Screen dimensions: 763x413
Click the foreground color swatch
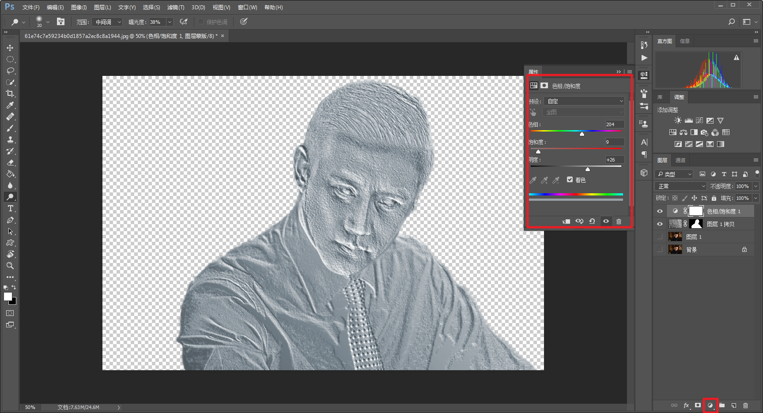(x=8, y=297)
